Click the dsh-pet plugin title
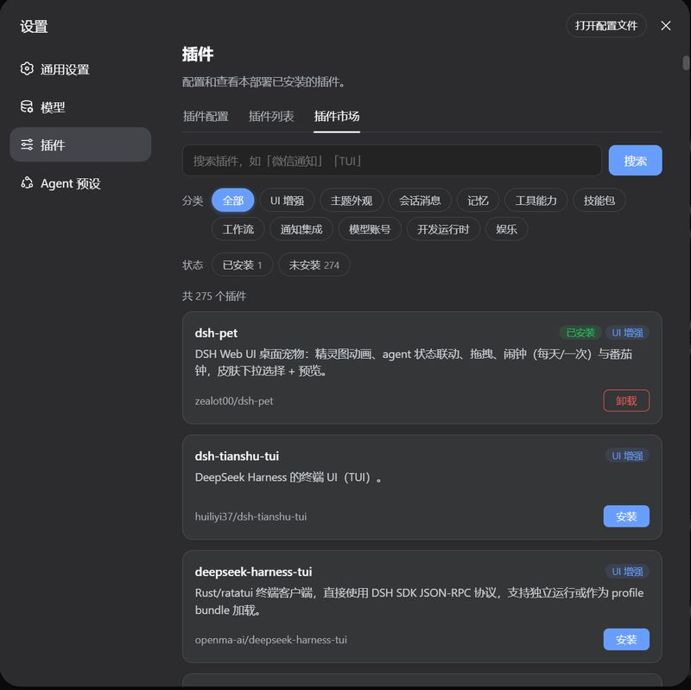Screen dimensions: 691x690 tap(216, 333)
